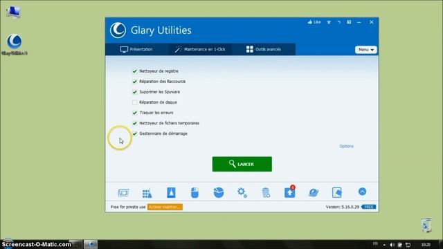Uncheck Gestionnaire de démarrage
This screenshot has width=443, height=249.
[x=135, y=133]
